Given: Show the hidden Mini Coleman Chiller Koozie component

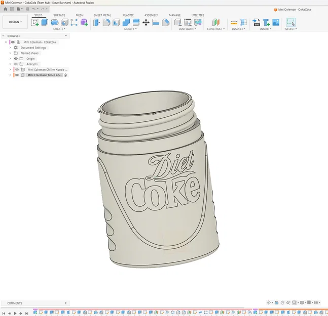Looking at the screenshot, I should (17, 69).
